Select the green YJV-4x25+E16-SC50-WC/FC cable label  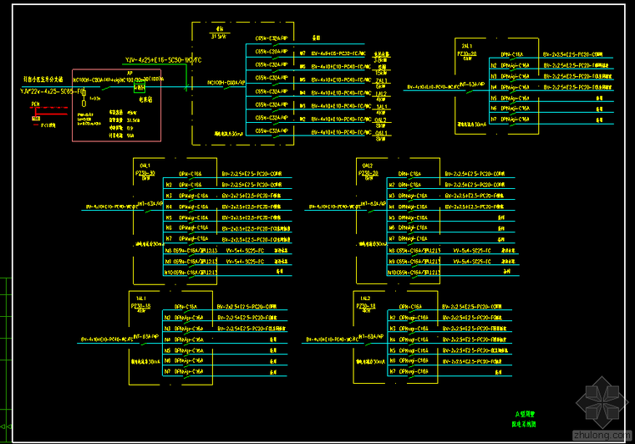(x=163, y=60)
